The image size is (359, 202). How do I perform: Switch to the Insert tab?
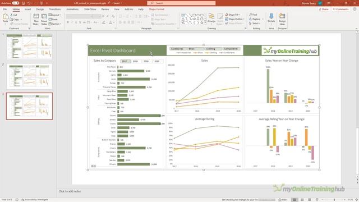click(27, 9)
